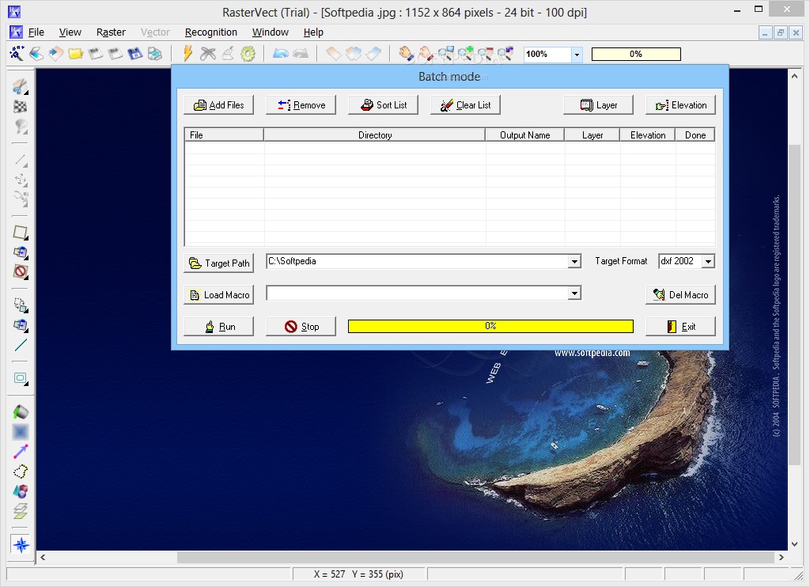Screen dimensions: 810x587
Task: Click the magnifier with green plus icon
Action: 465,53
